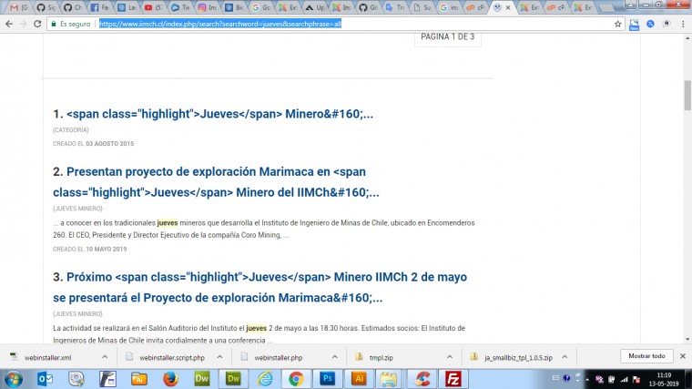Open the ja_smallbiz_tpl_1.0.5.zip download
This screenshot has height=389, width=692.
coord(518,358)
